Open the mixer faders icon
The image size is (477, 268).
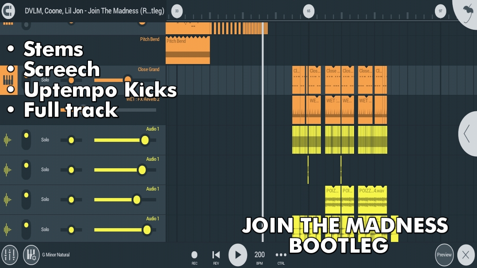click(x=10, y=255)
